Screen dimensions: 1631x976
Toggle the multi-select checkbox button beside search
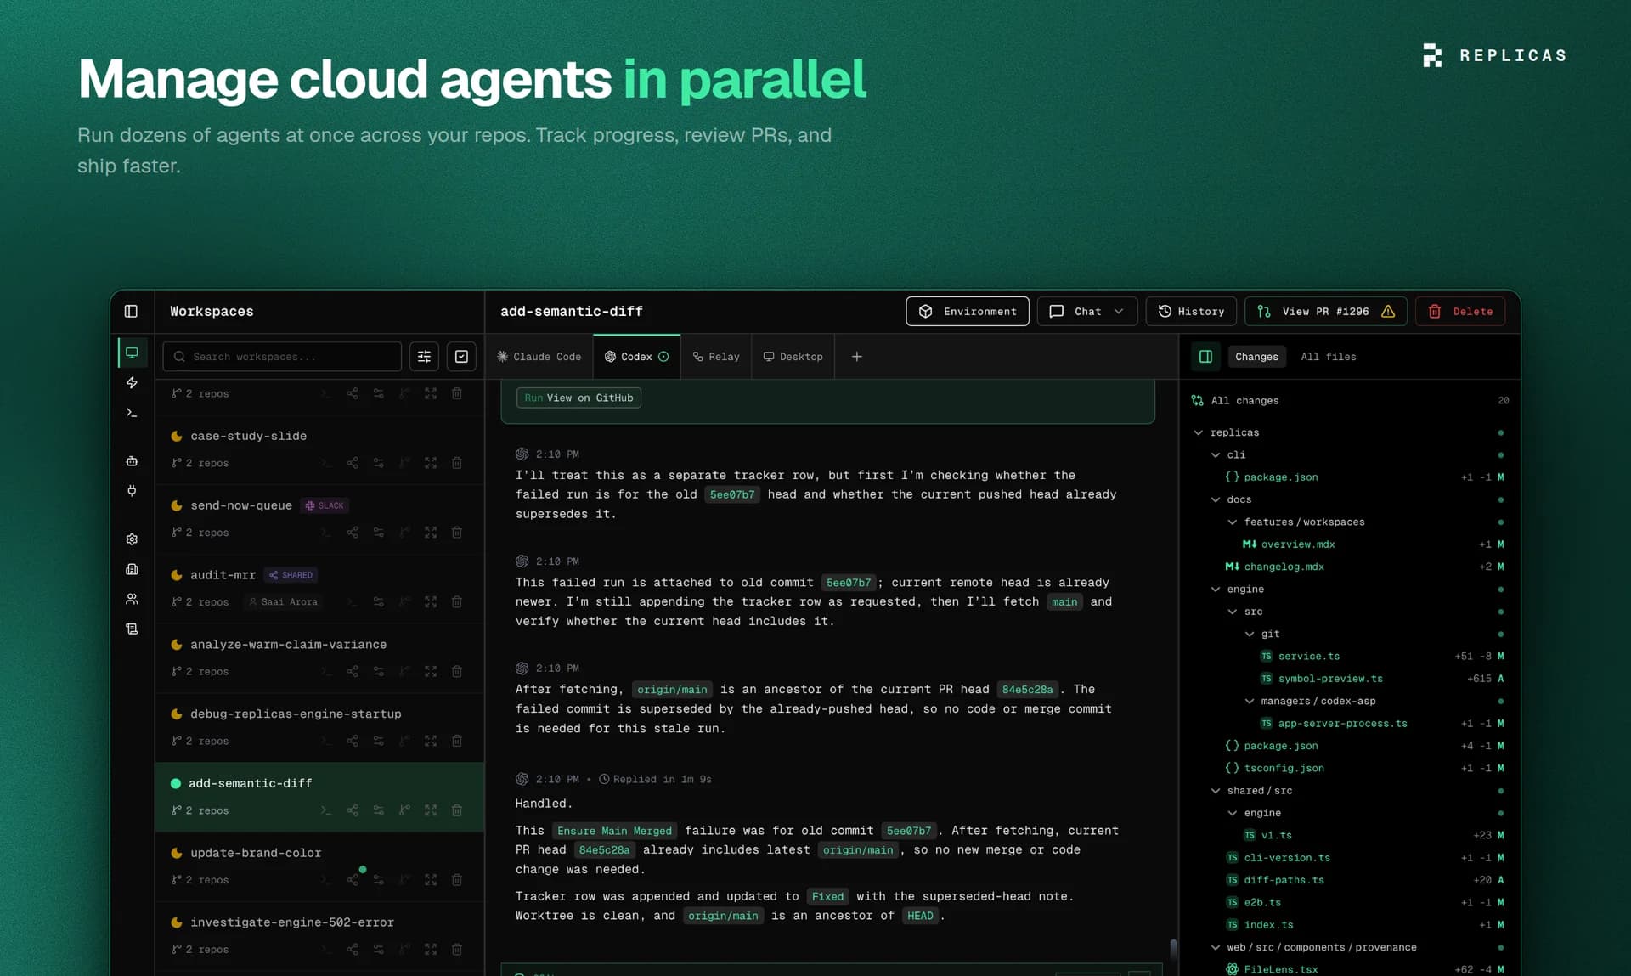pyautogui.click(x=461, y=357)
